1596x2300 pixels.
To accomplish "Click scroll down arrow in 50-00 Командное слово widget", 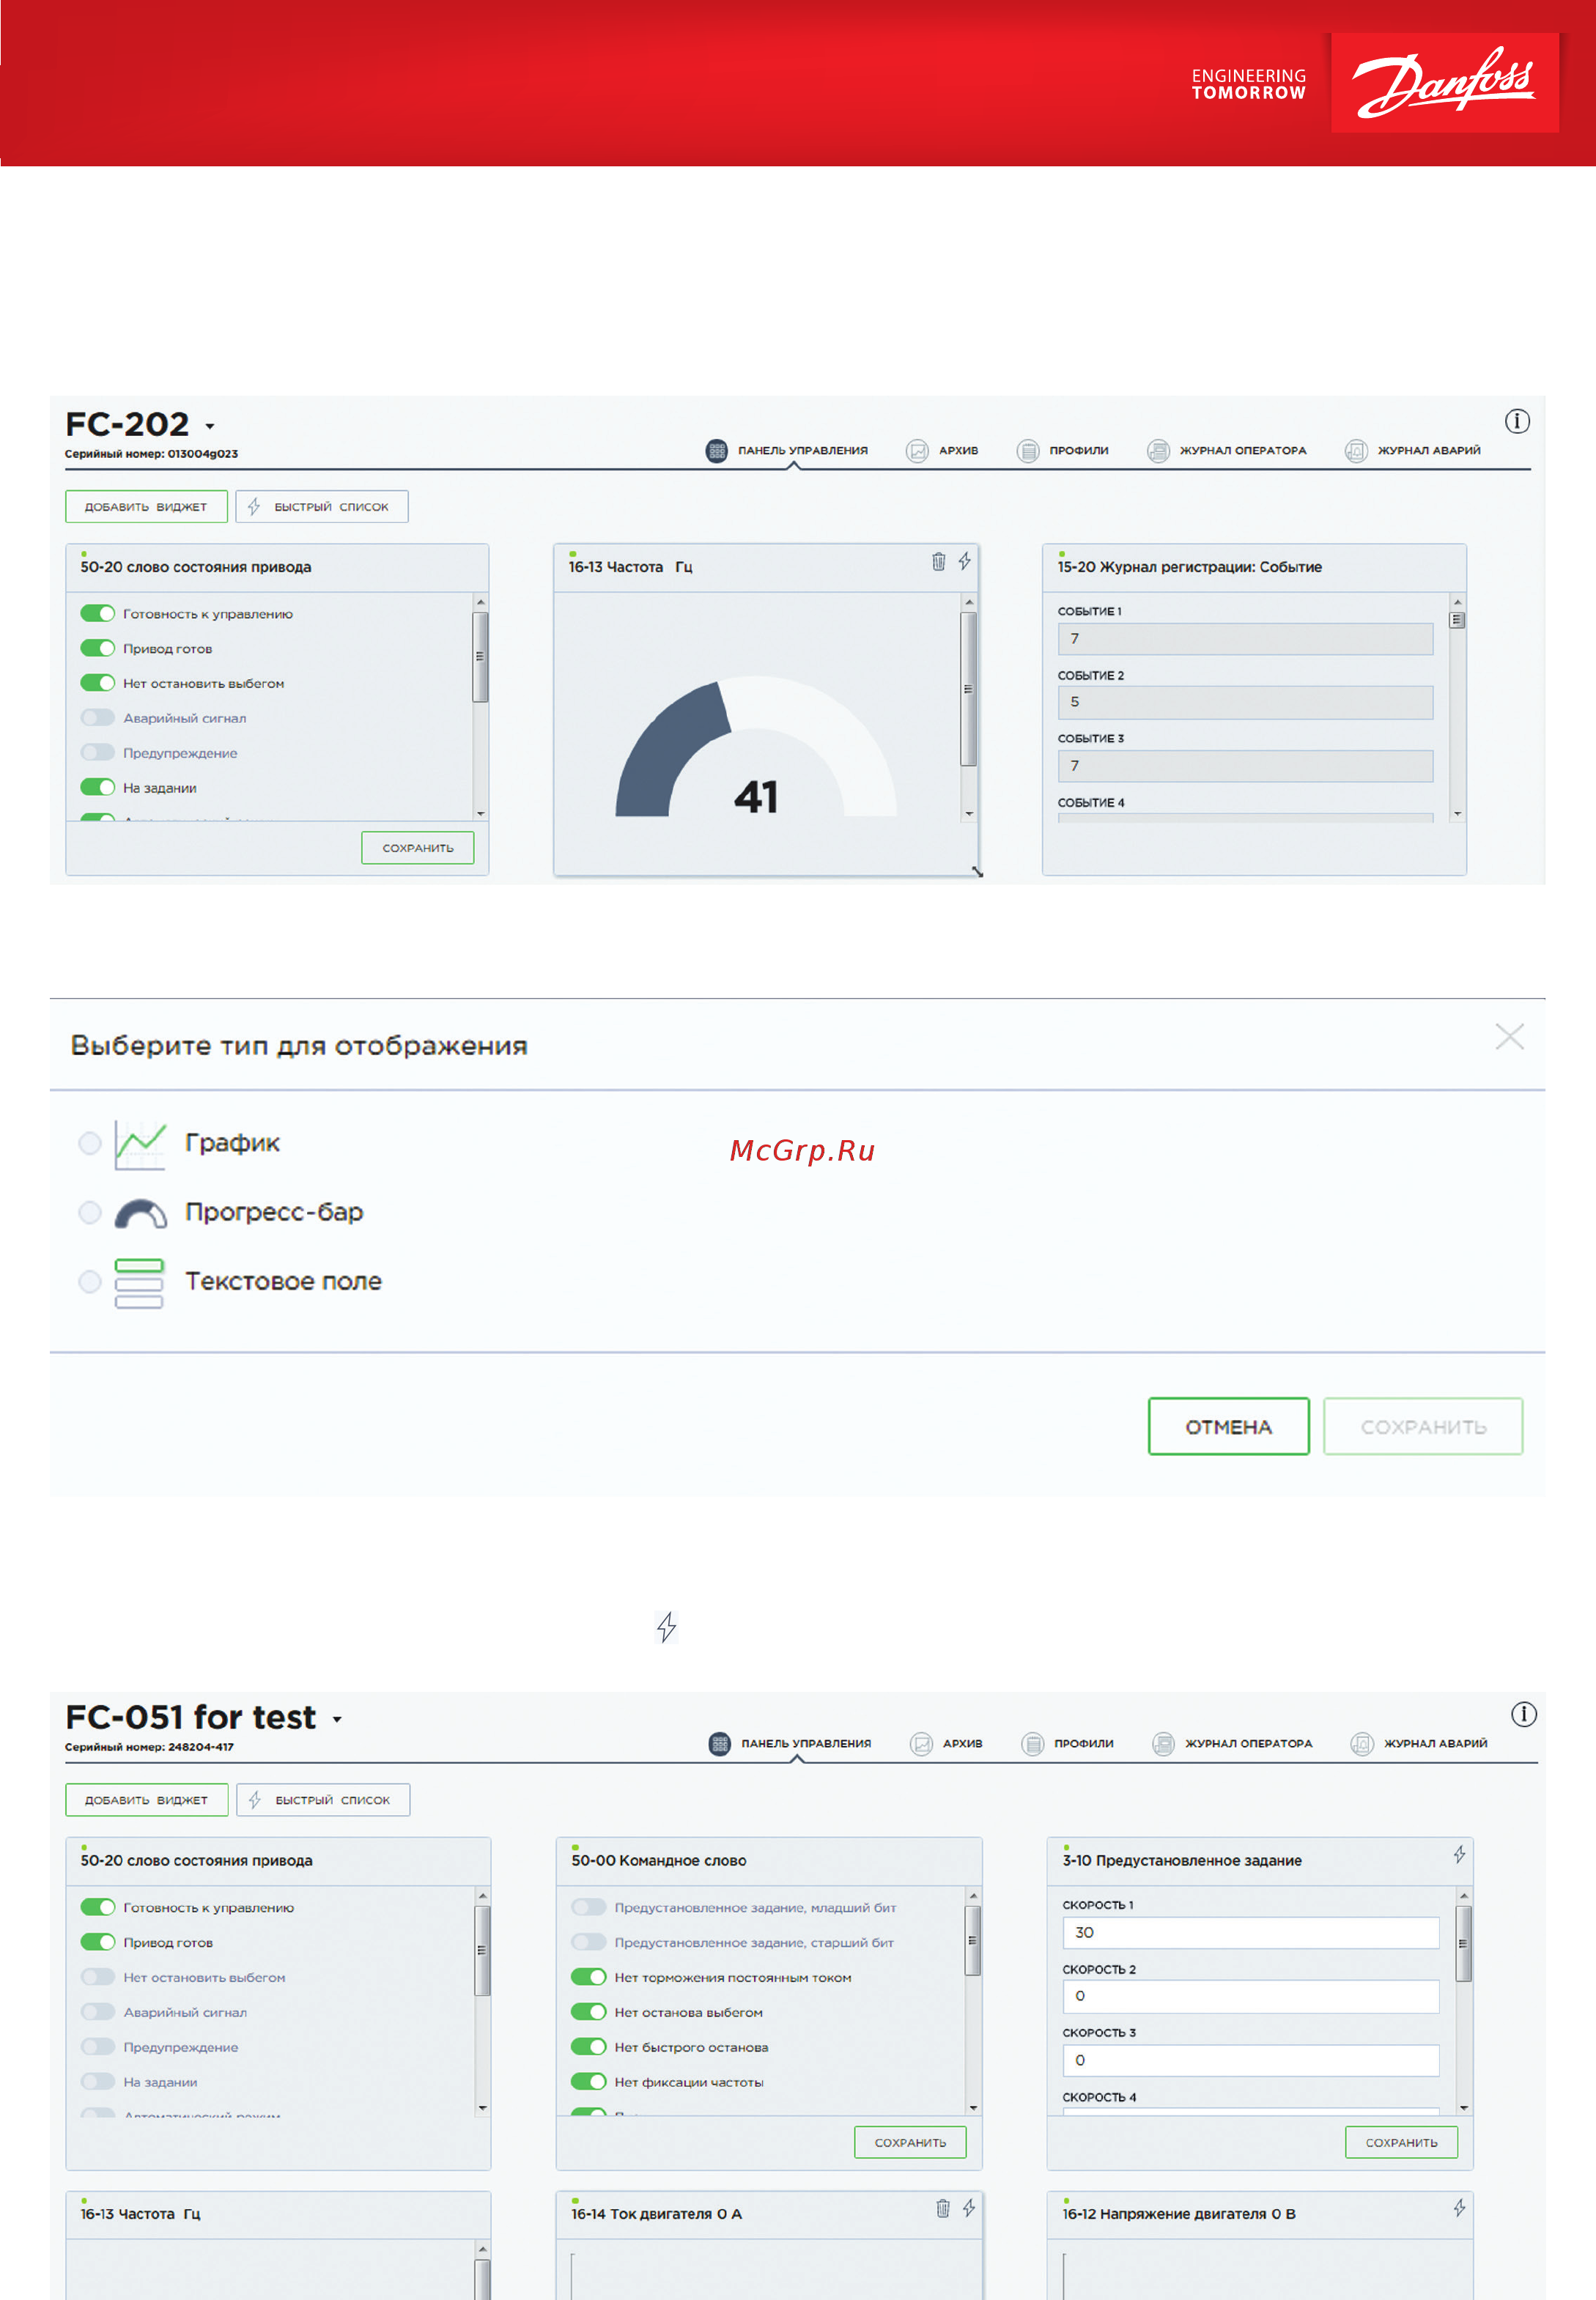I will (x=973, y=2107).
